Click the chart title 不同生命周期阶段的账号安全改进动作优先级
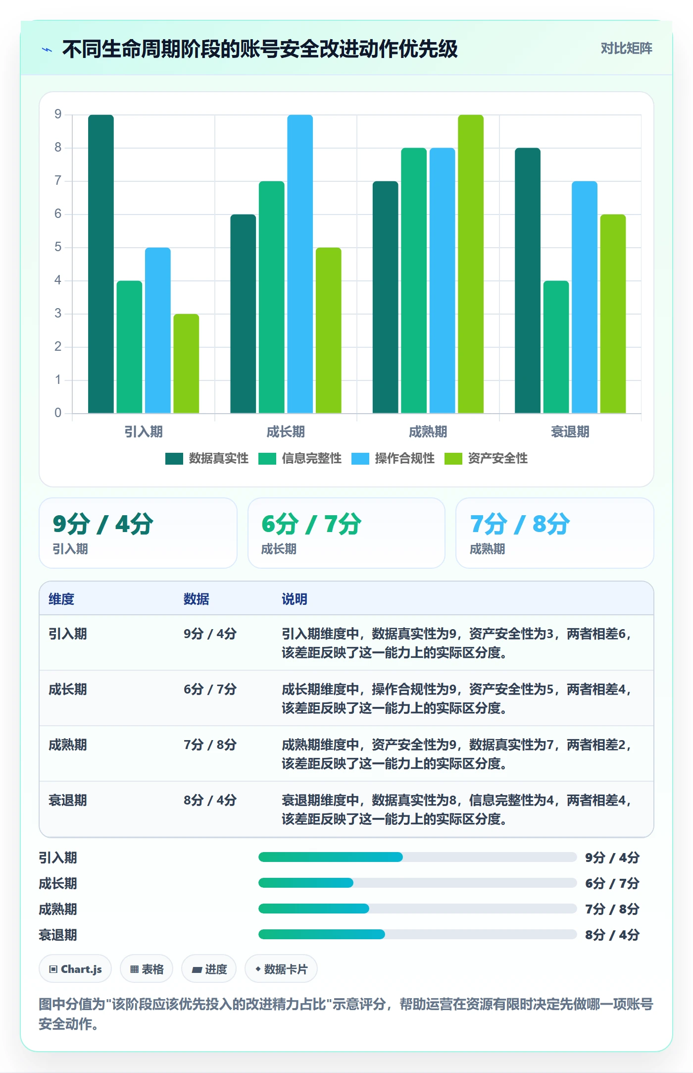 tap(260, 49)
